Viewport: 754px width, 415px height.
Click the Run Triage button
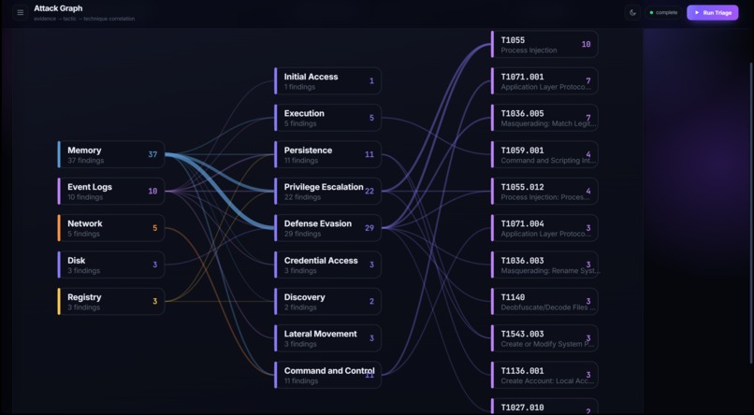[712, 12]
